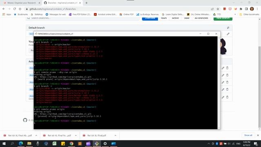Click the green New branch button

coord(223,18)
